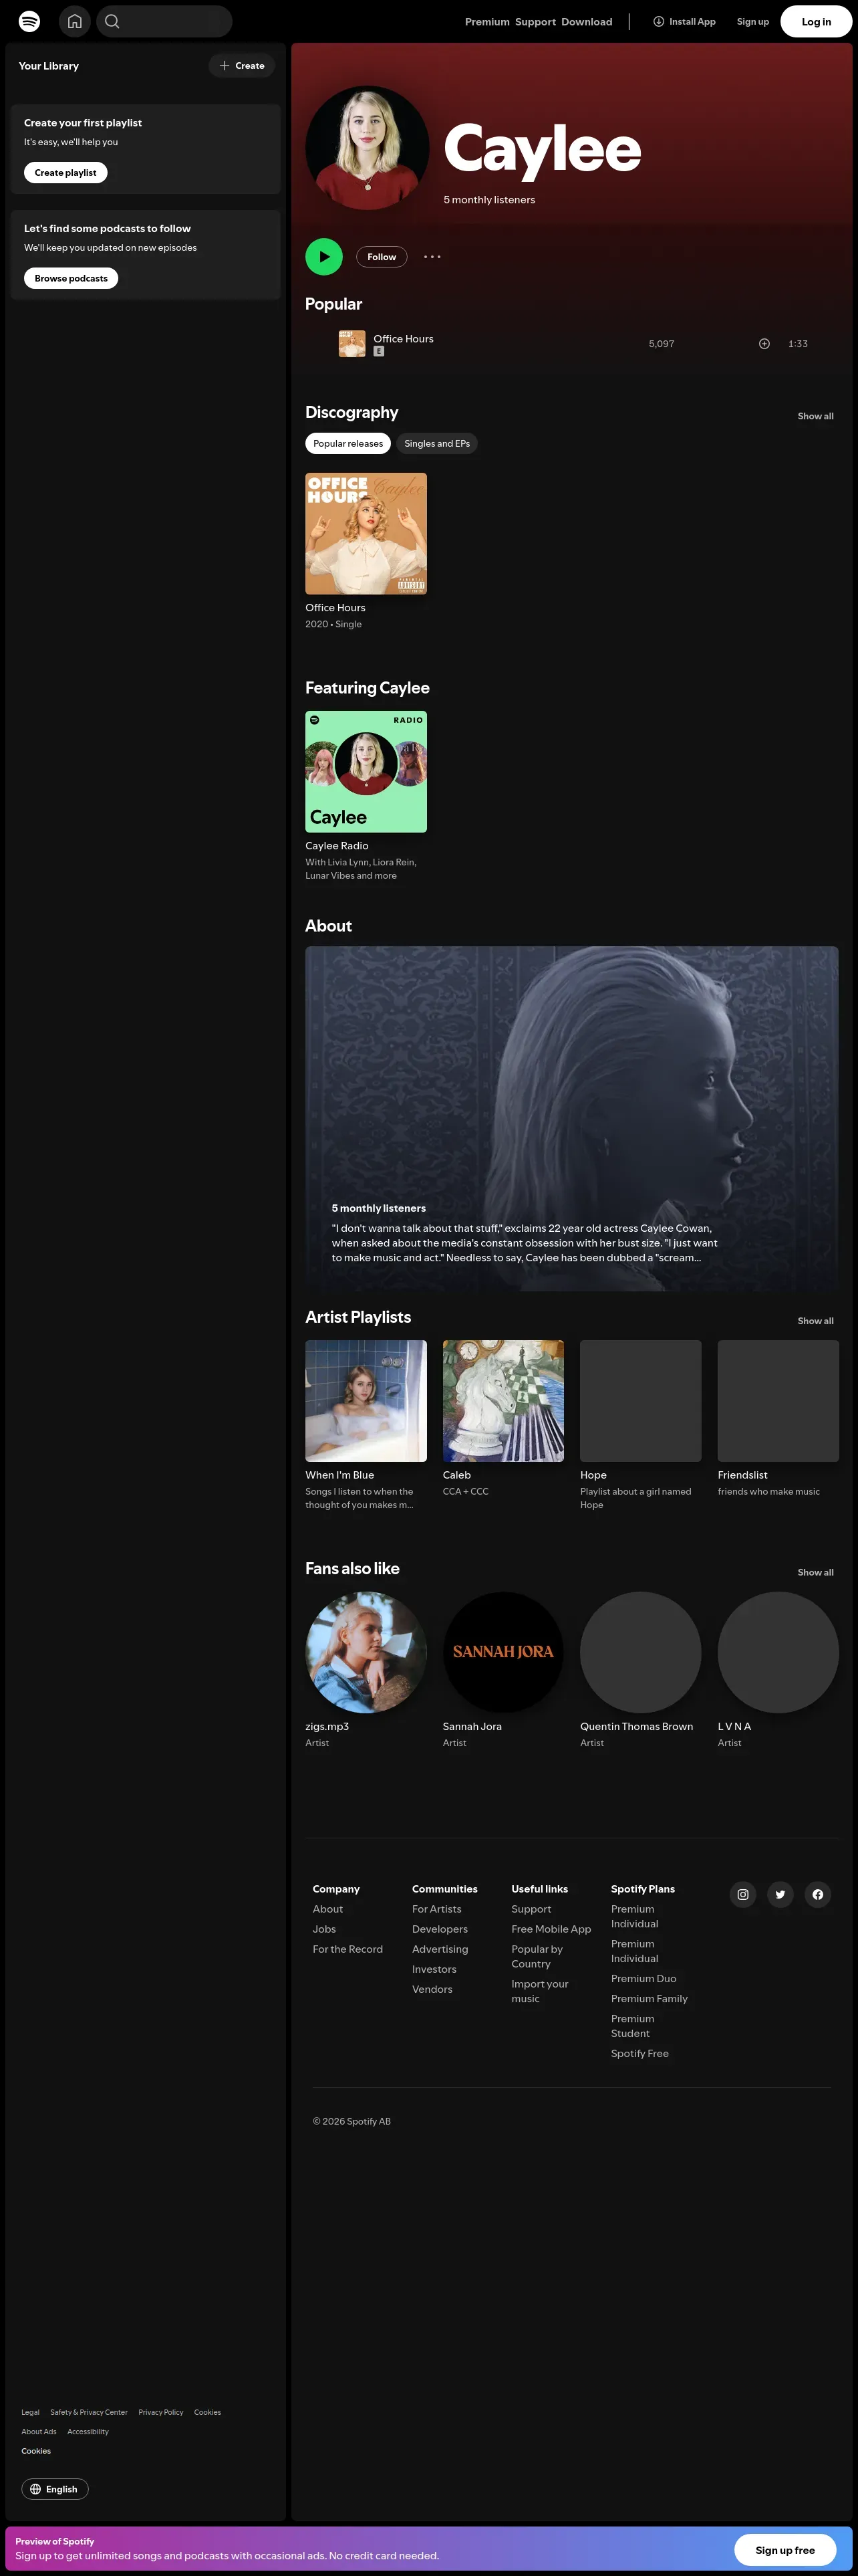Play Caylee with green play button
Image resolution: width=858 pixels, height=2576 pixels.
click(323, 257)
